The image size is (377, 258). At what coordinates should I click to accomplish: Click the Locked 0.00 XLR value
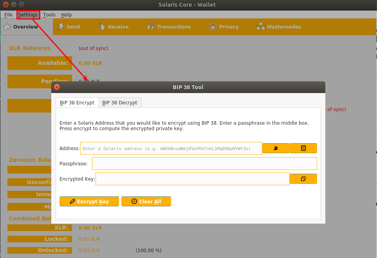coord(89,239)
